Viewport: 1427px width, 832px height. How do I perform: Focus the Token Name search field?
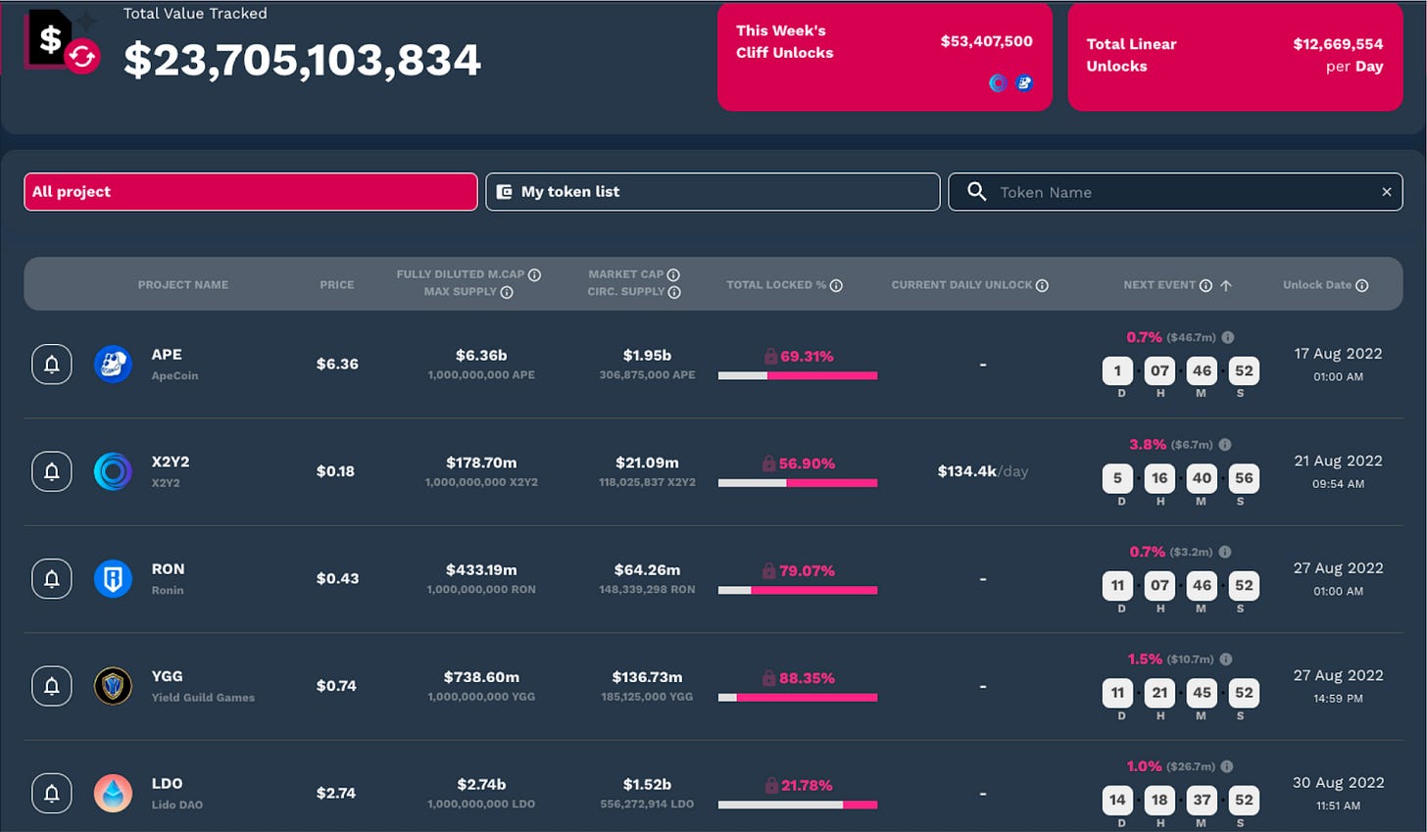point(1175,192)
